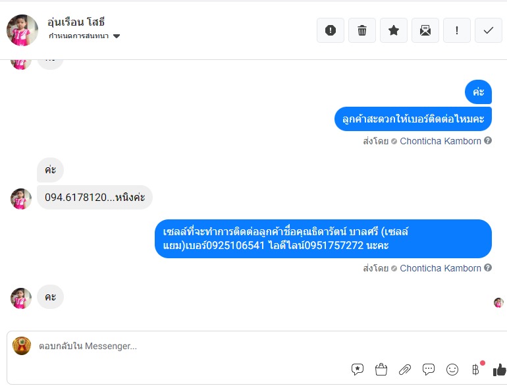Request payment with baht icon

point(475,370)
